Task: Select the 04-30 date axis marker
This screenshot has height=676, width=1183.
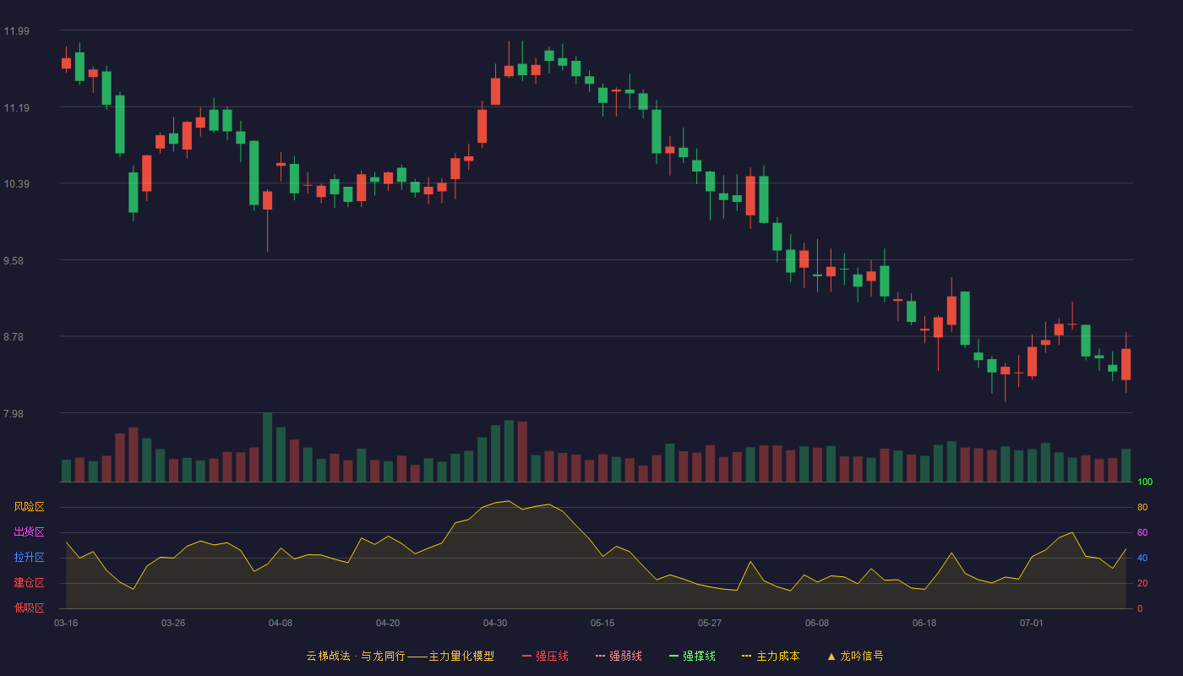Action: tap(495, 623)
